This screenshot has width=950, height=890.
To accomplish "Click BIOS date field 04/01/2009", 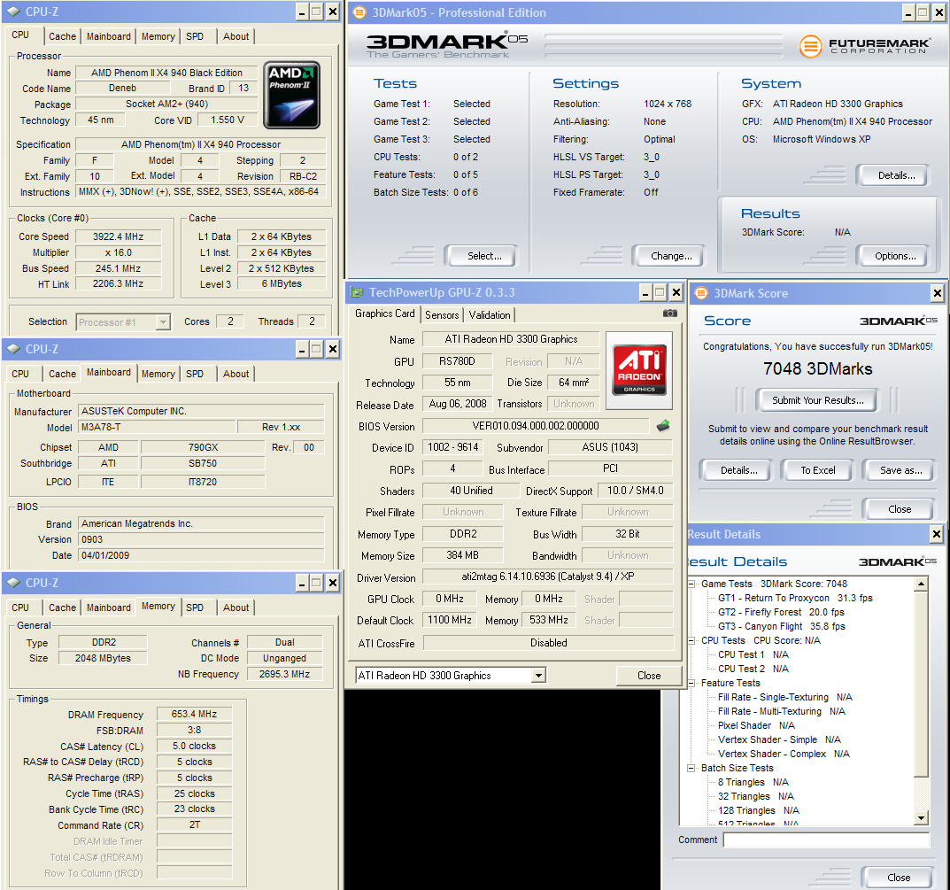I will click(202, 555).
